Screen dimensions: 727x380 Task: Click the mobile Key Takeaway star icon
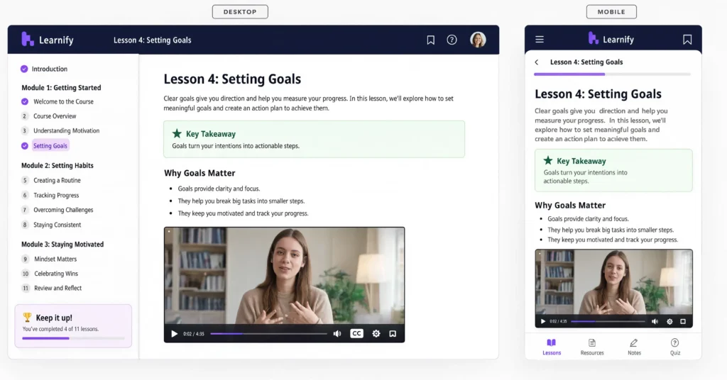548,161
